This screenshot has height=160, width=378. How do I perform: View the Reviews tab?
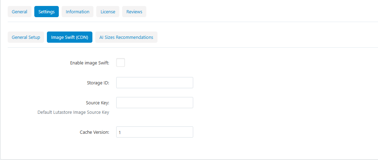point(134,12)
